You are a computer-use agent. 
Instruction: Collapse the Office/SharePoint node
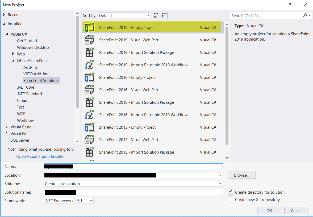(x=13, y=60)
